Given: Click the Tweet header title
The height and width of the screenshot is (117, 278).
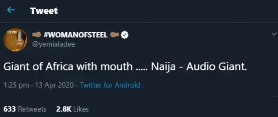Looking at the screenshot, I should tap(44, 11).
